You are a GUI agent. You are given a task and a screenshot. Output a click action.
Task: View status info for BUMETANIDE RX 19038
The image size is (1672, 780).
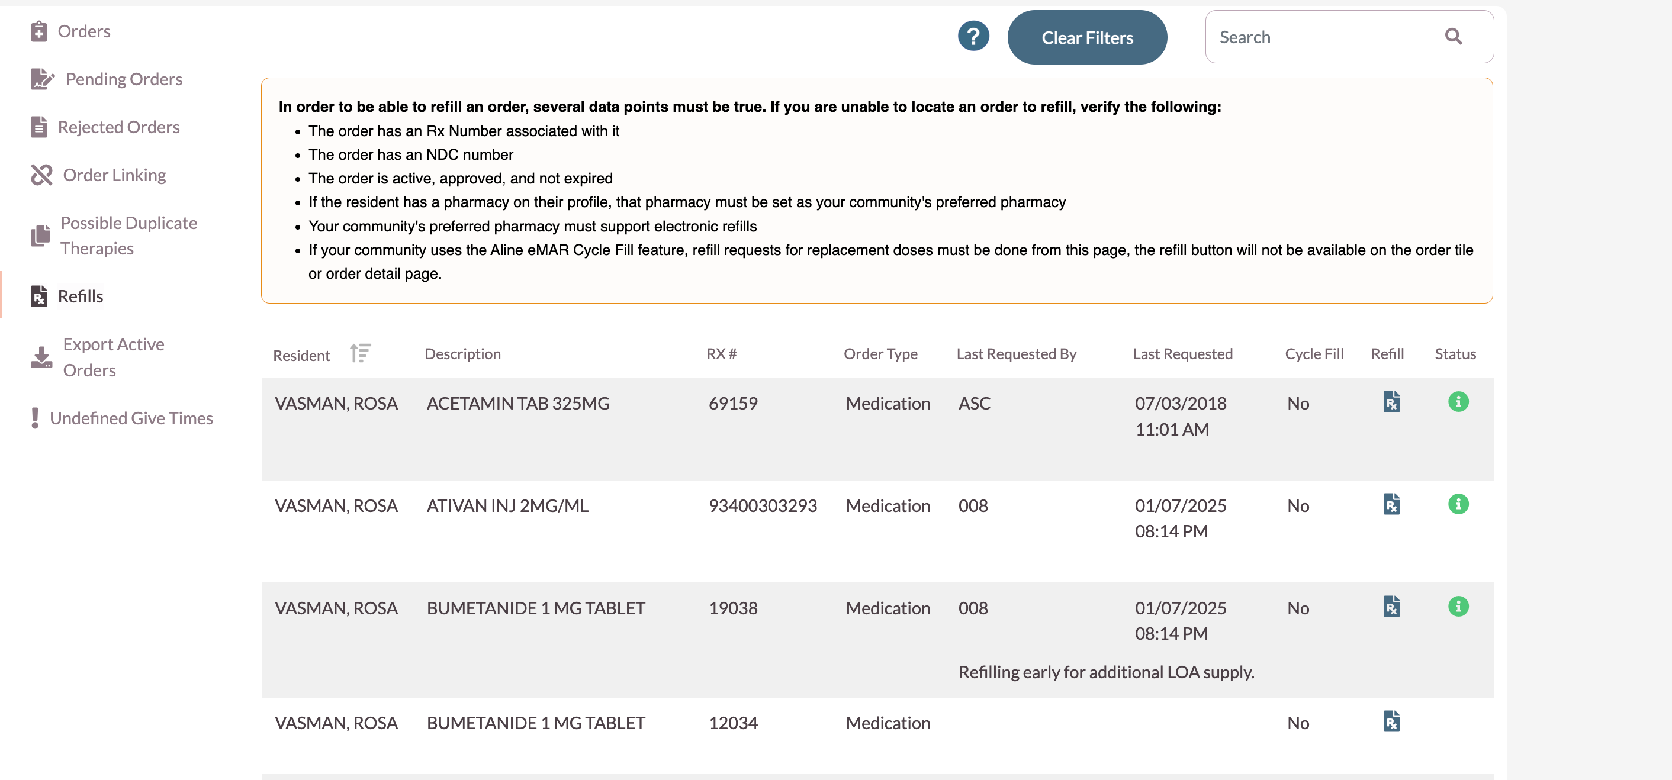(x=1458, y=607)
